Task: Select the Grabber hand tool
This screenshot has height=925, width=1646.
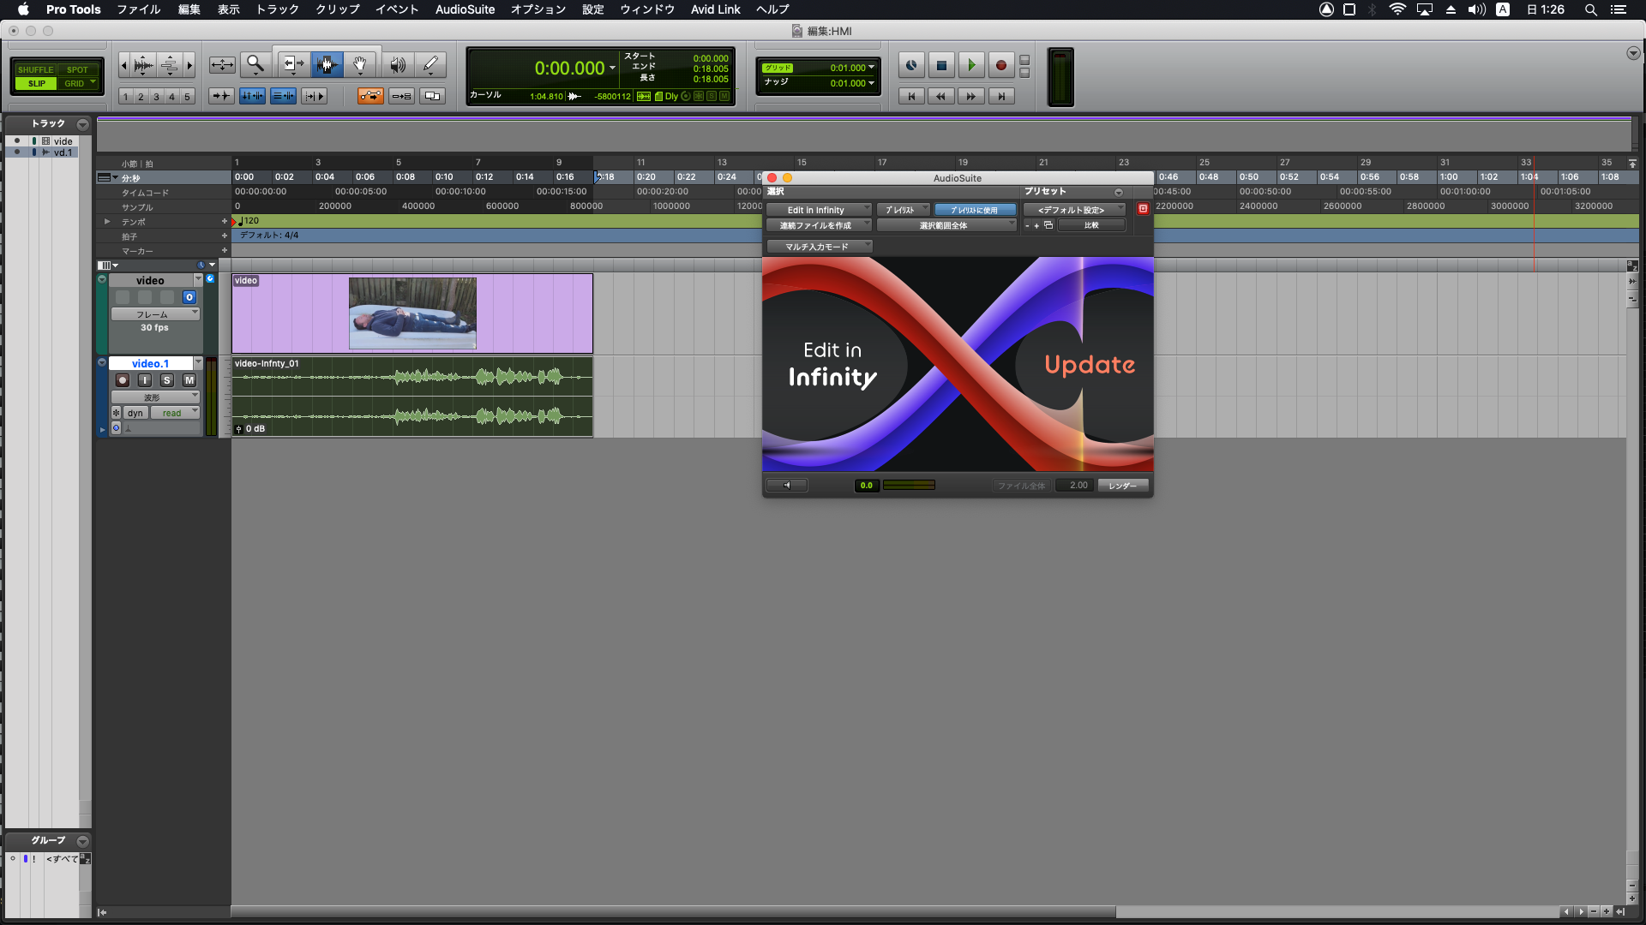Action: pos(360,64)
